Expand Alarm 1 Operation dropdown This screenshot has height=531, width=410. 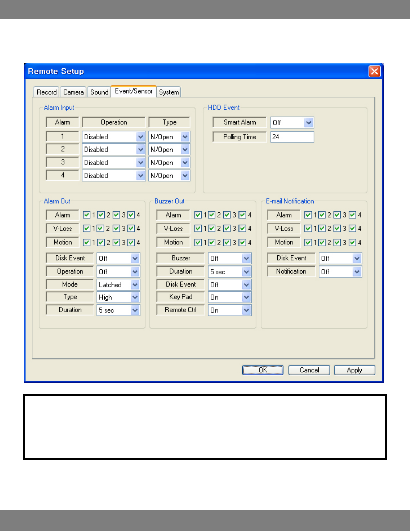click(x=141, y=137)
